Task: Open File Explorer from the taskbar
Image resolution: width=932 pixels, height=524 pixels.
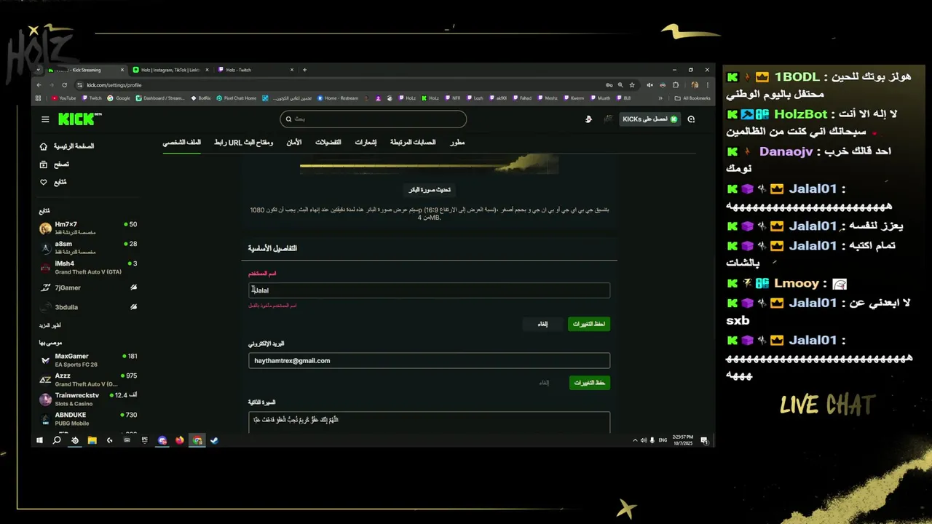Action: (92, 440)
